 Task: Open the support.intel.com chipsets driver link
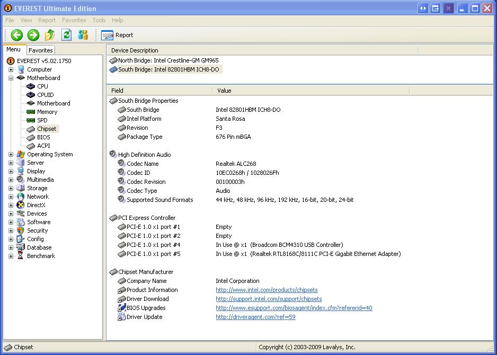tap(269, 299)
